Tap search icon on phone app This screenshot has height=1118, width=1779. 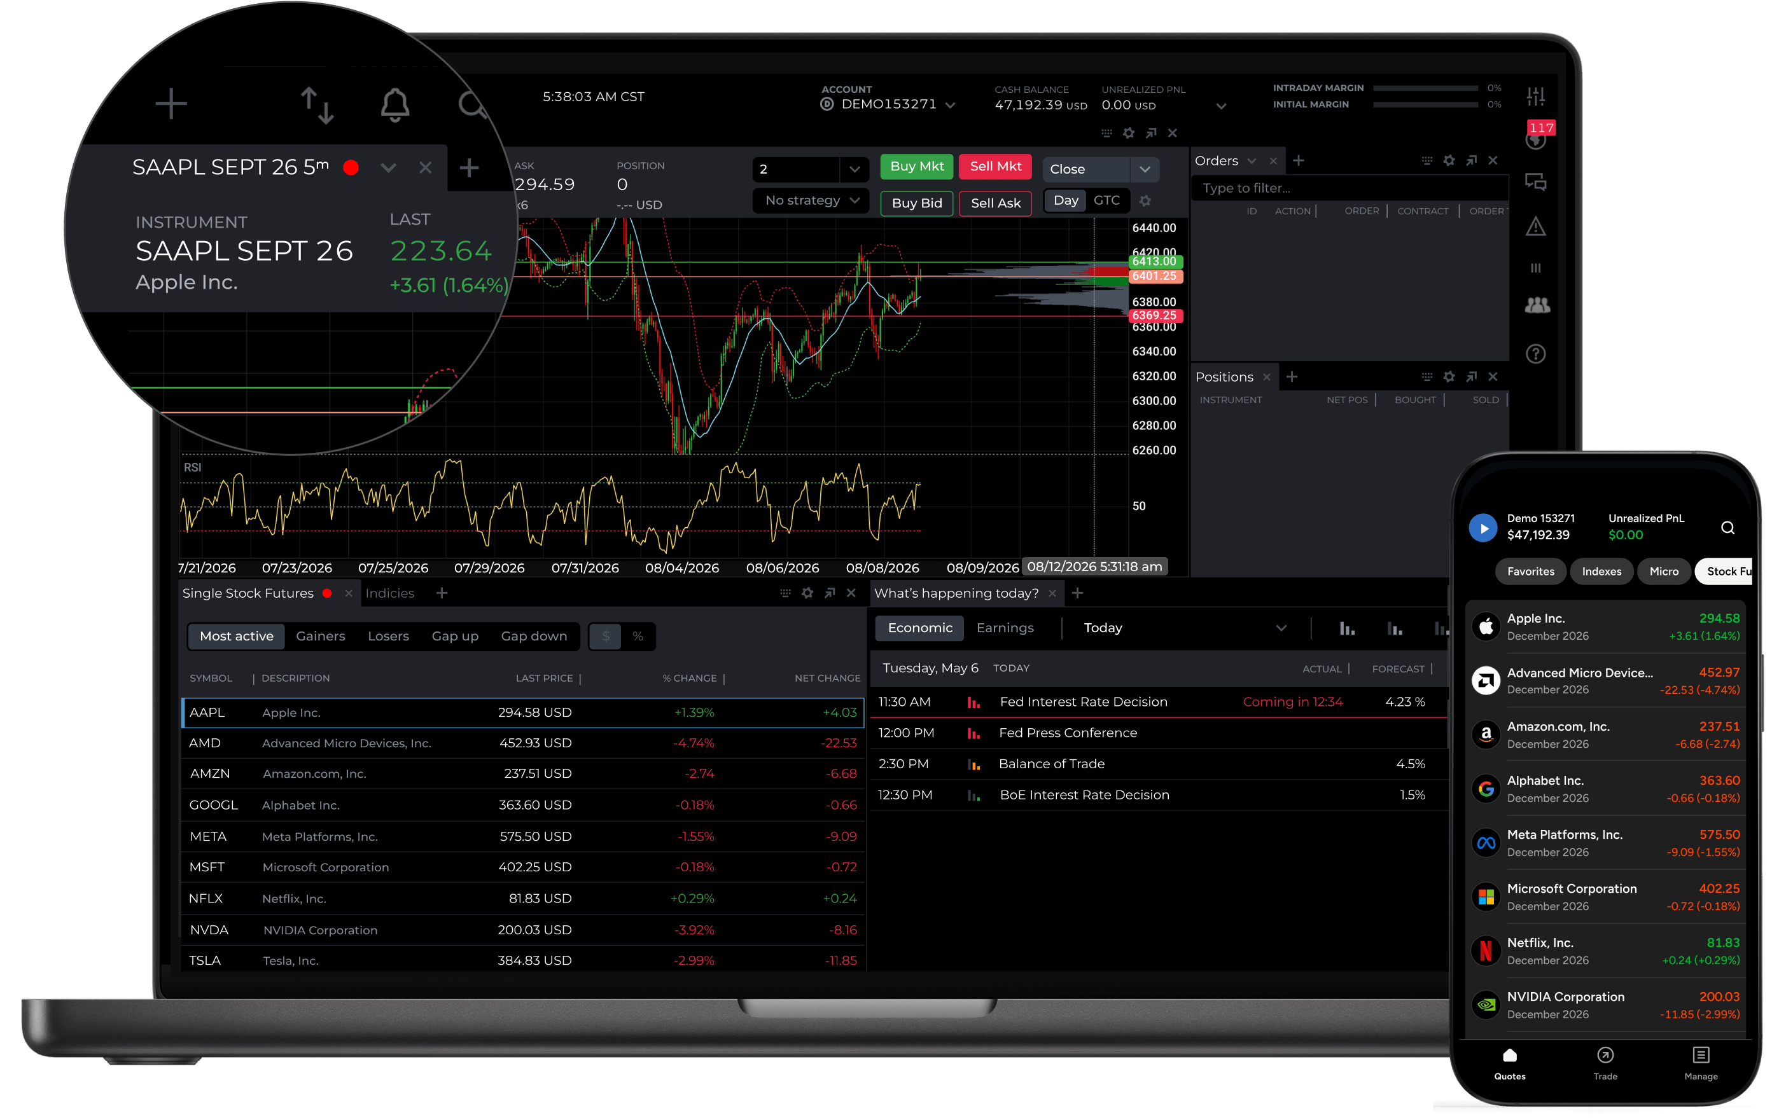pos(1727,527)
